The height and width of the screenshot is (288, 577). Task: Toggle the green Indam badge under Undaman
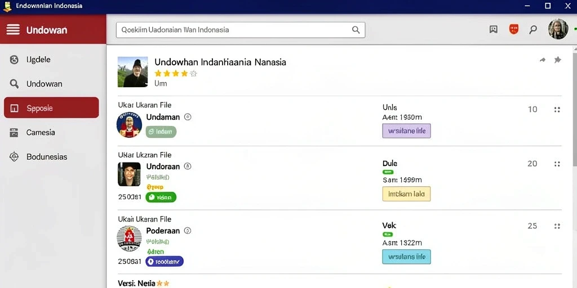pyautogui.click(x=161, y=132)
